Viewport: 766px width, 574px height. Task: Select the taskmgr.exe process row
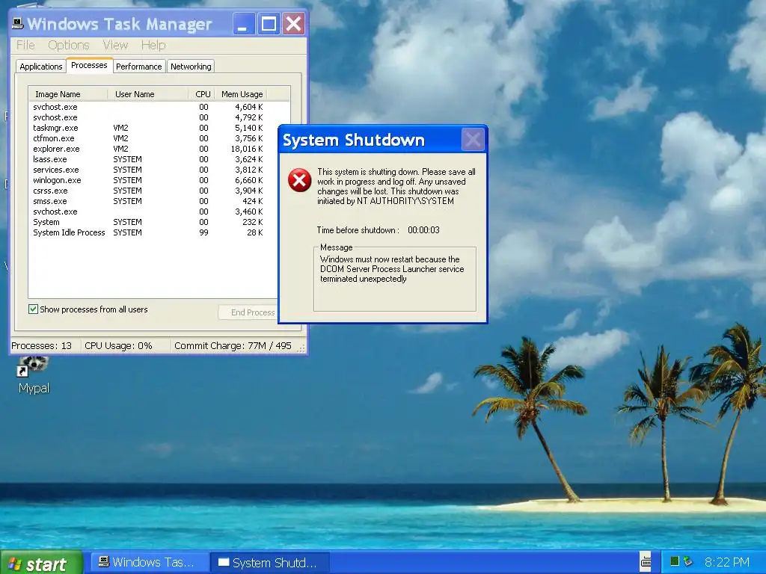tap(148, 128)
